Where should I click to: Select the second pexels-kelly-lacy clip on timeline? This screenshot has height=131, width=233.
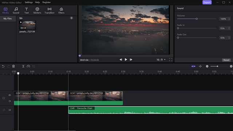coord(96,98)
